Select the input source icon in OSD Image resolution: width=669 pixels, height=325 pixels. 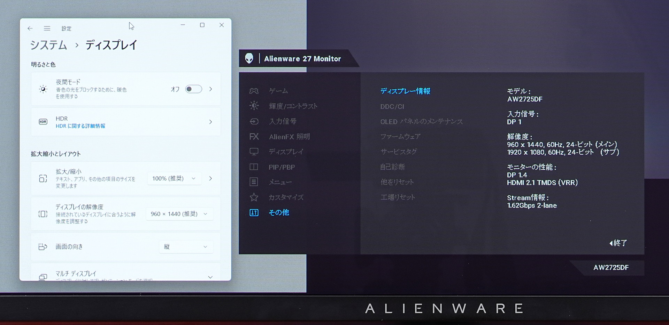pos(254,121)
